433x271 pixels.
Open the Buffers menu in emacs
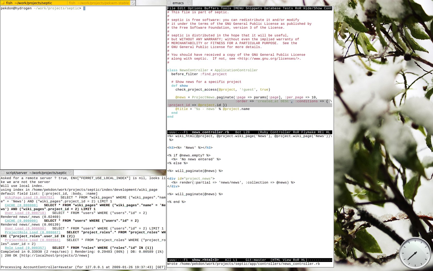pos(212,8)
